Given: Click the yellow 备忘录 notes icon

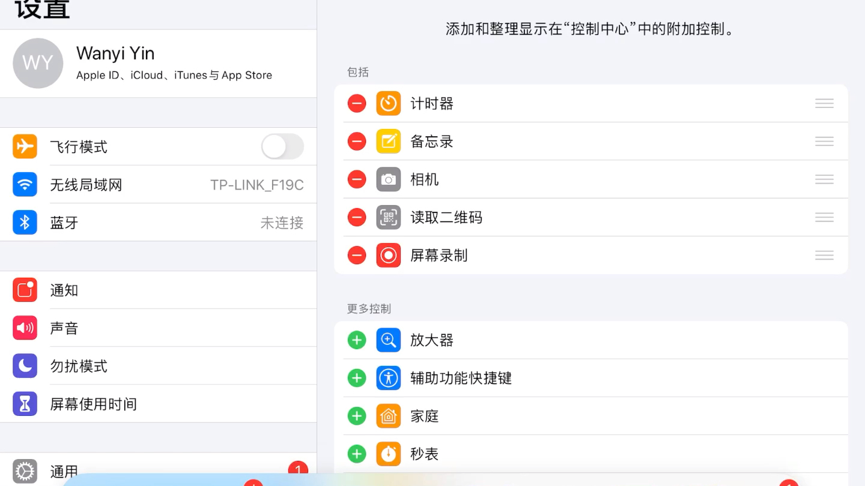Looking at the screenshot, I should pos(389,142).
